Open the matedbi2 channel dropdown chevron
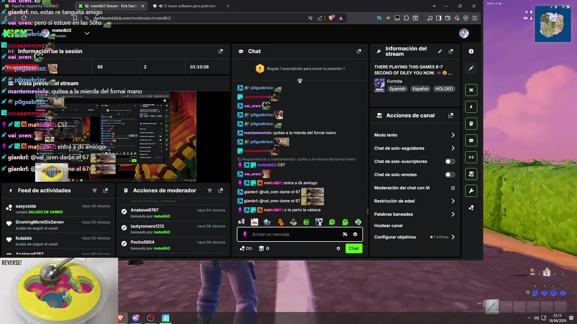Image resolution: width=577 pixels, height=324 pixels. tap(87, 33)
